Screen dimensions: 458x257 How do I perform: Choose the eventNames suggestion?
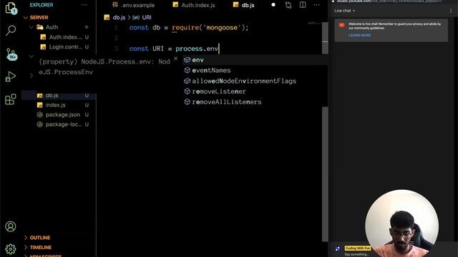[x=255, y=70]
